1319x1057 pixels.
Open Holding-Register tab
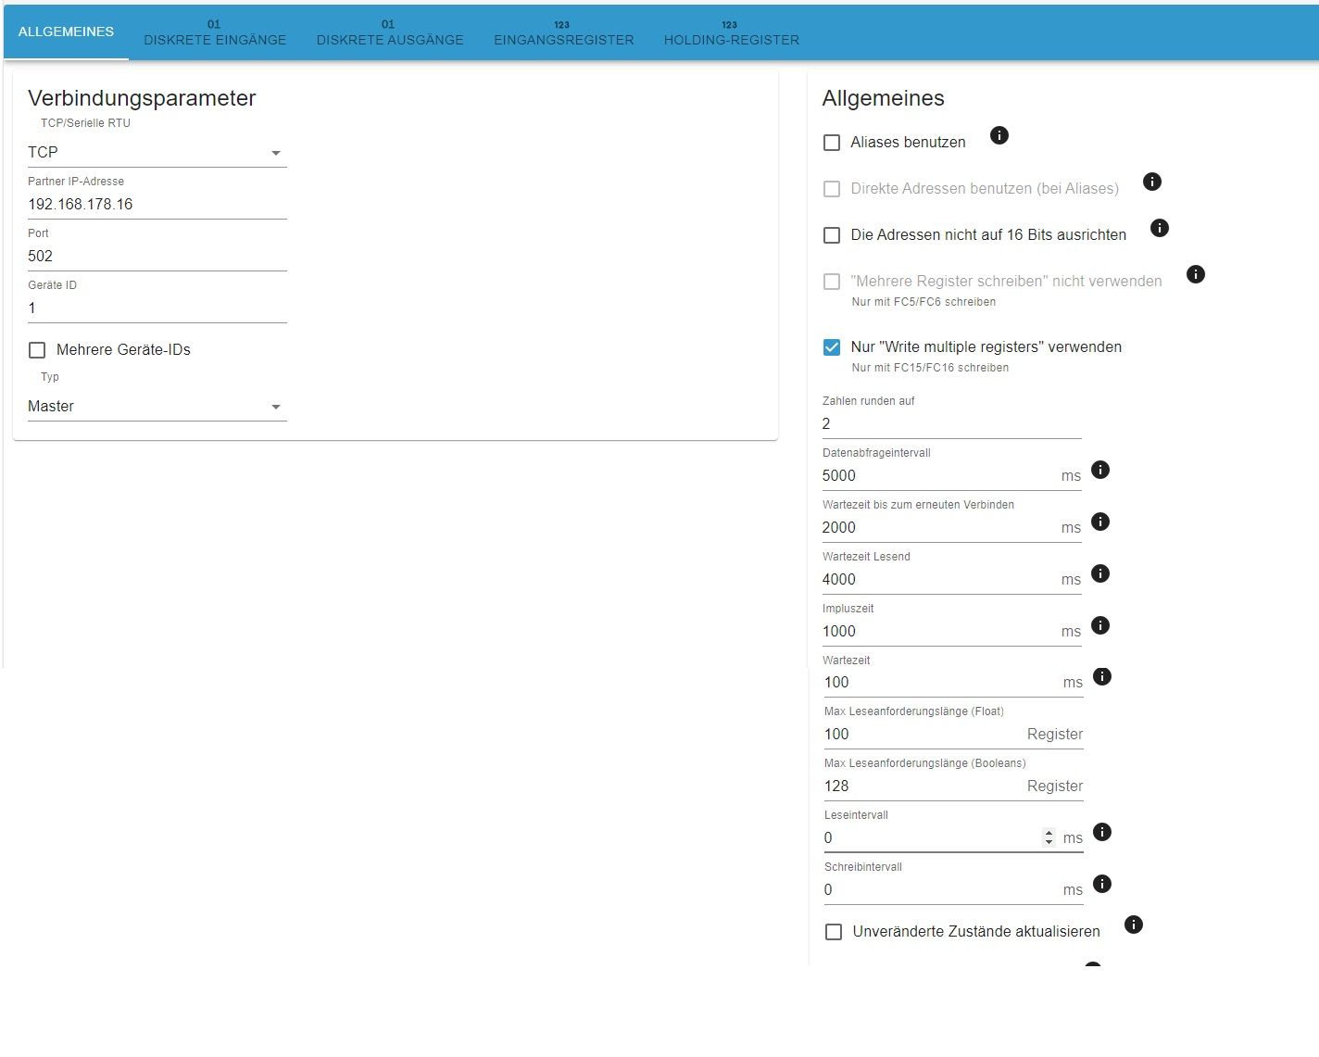click(732, 32)
